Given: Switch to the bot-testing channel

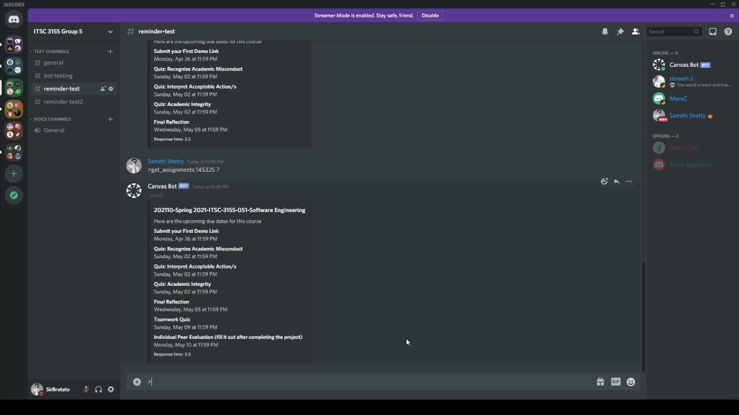Looking at the screenshot, I should (x=58, y=76).
